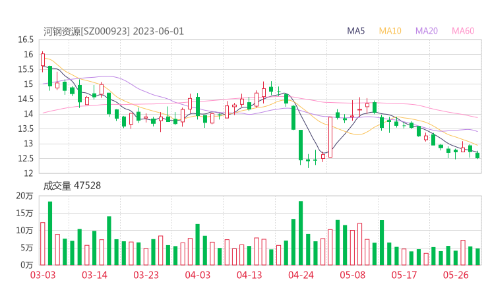The height and width of the screenshot is (290, 488).
Task: Click the 14.5 price axis value
Action: tap(26, 100)
